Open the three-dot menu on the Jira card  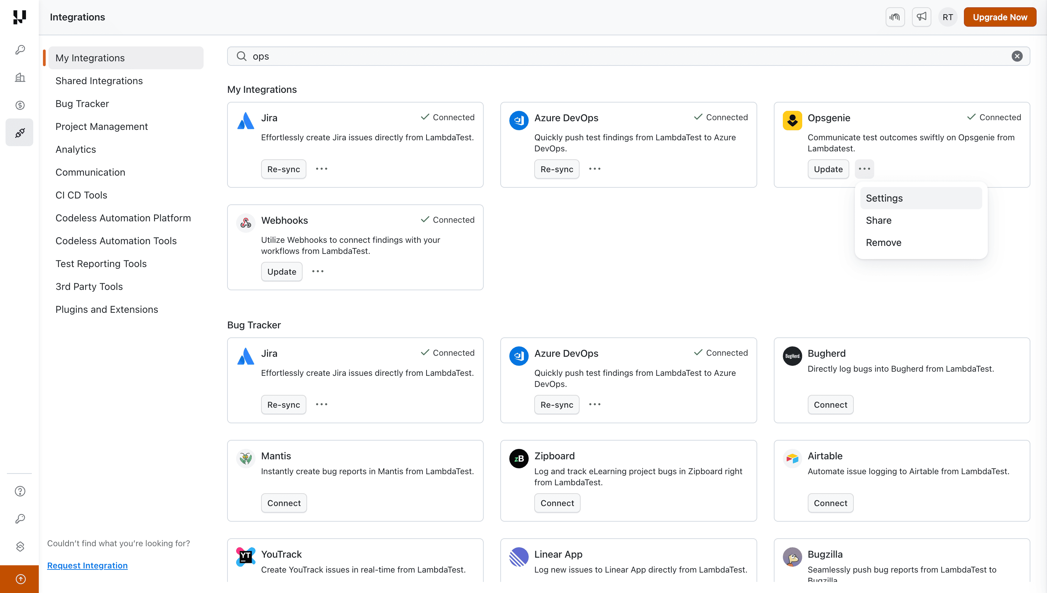[322, 169]
